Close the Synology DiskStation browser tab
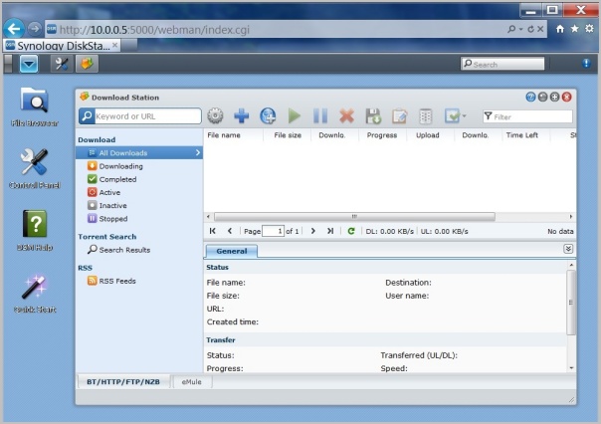 click(x=114, y=45)
